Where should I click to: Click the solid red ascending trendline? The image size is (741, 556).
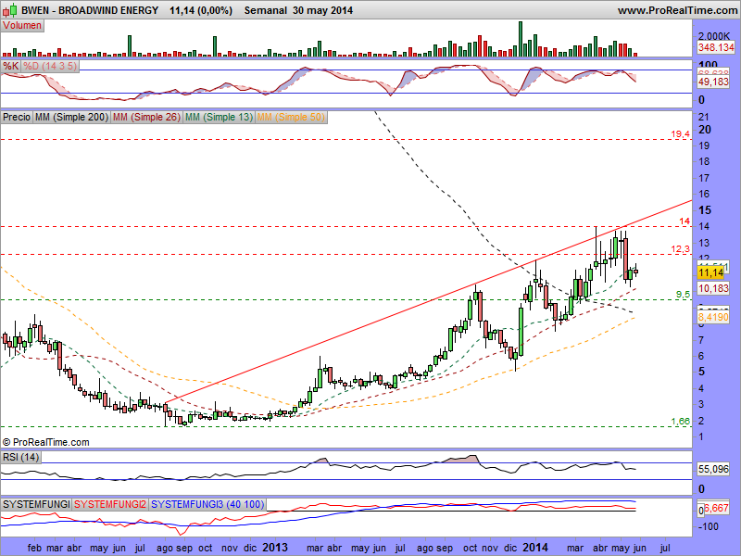[428, 302]
